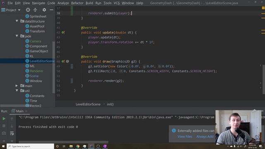Screen dimensions: 265x149
Task: Open Cortana circle icon on taskbar
Action: [57, 146]
